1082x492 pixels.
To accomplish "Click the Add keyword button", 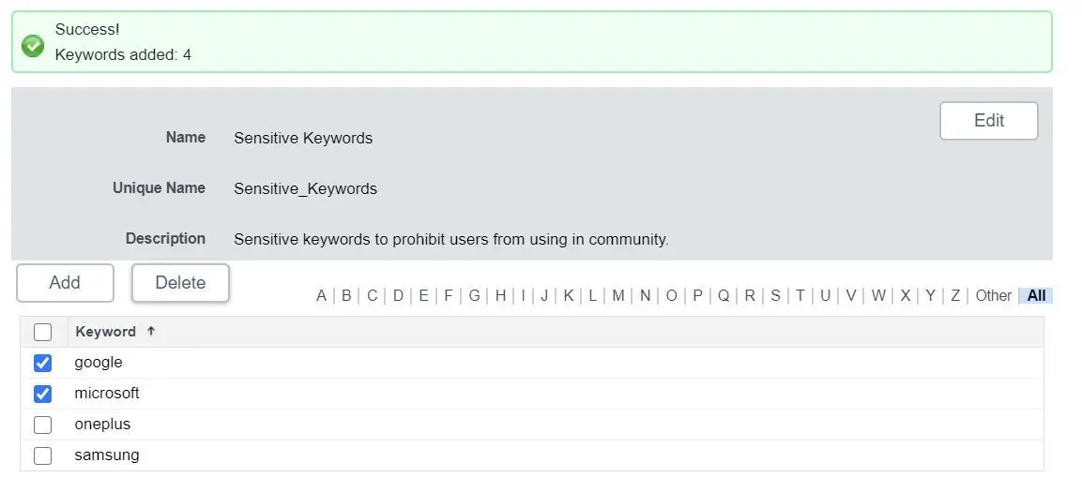I will pos(65,282).
